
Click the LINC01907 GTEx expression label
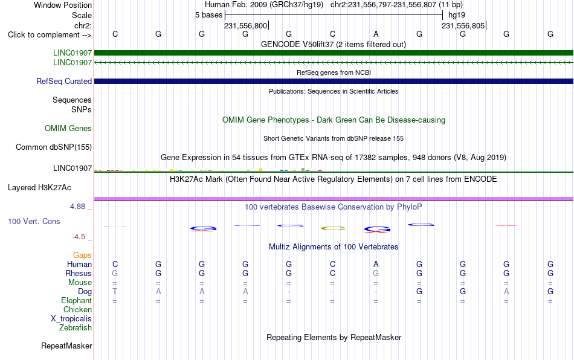[72, 169]
